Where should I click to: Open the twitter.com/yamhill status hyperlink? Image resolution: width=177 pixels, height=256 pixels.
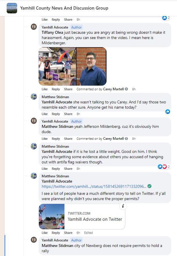94,186
